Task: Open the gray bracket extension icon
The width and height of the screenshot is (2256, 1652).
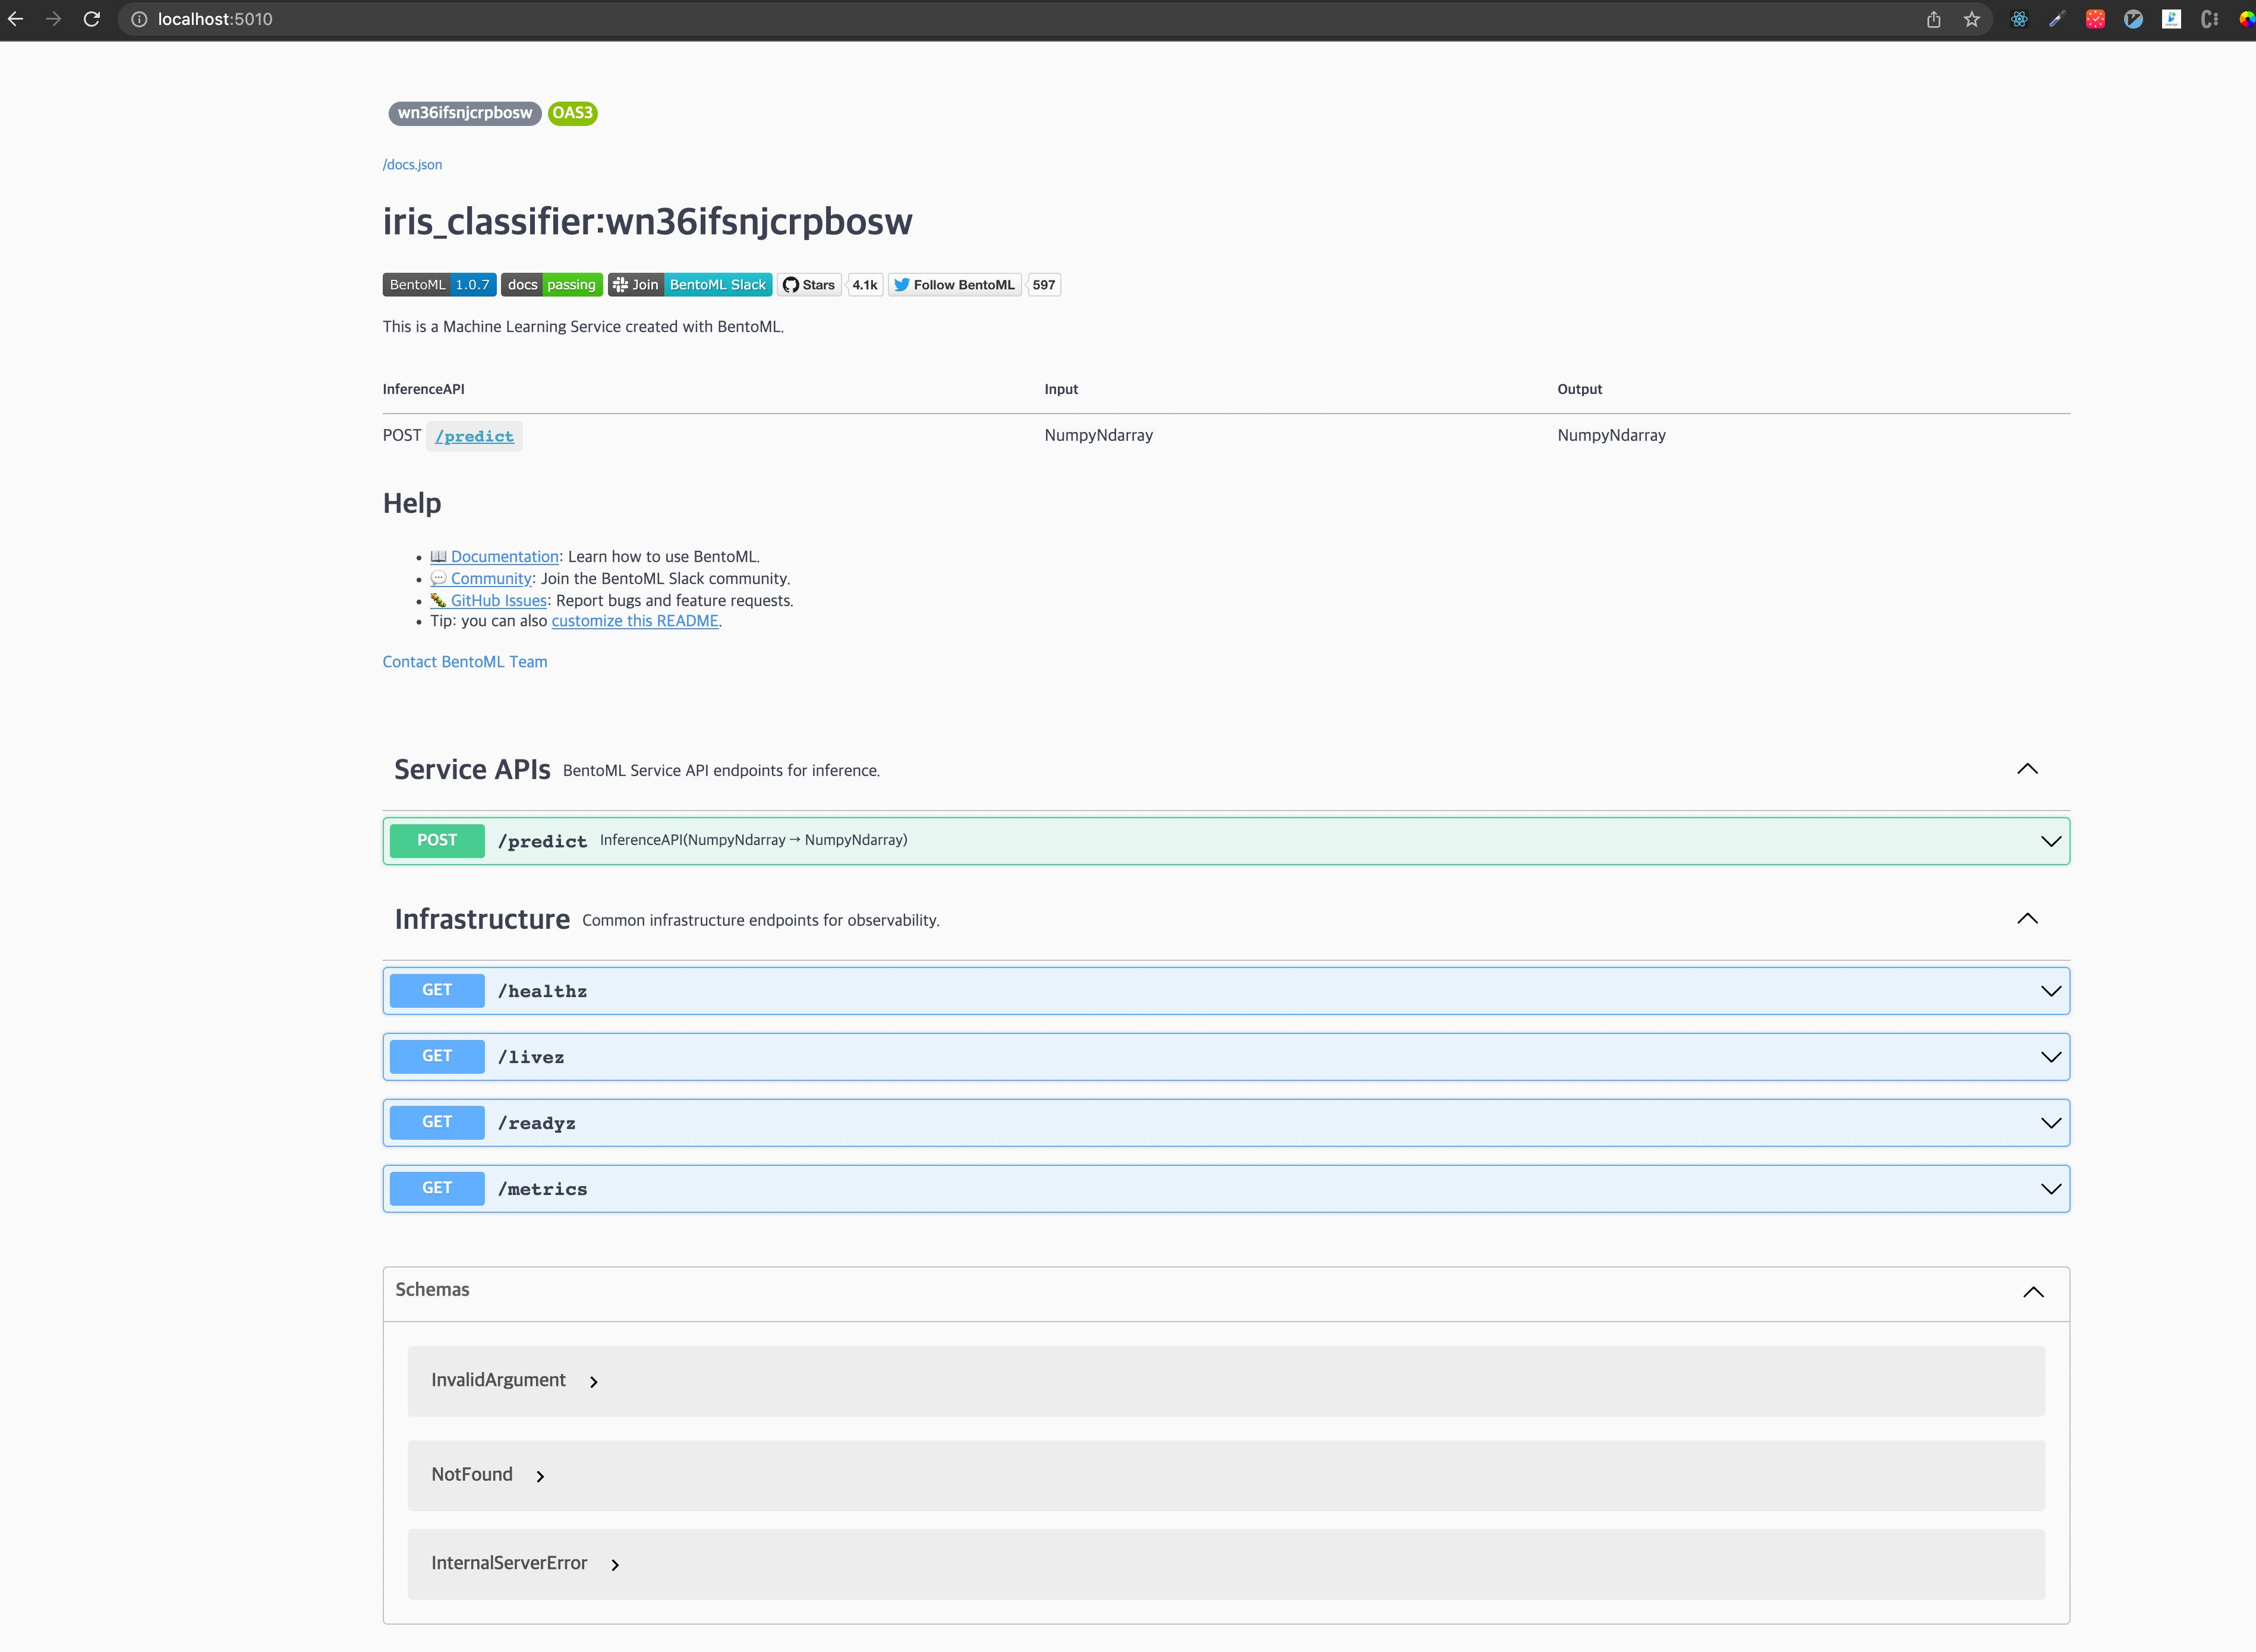Action: 2209,19
